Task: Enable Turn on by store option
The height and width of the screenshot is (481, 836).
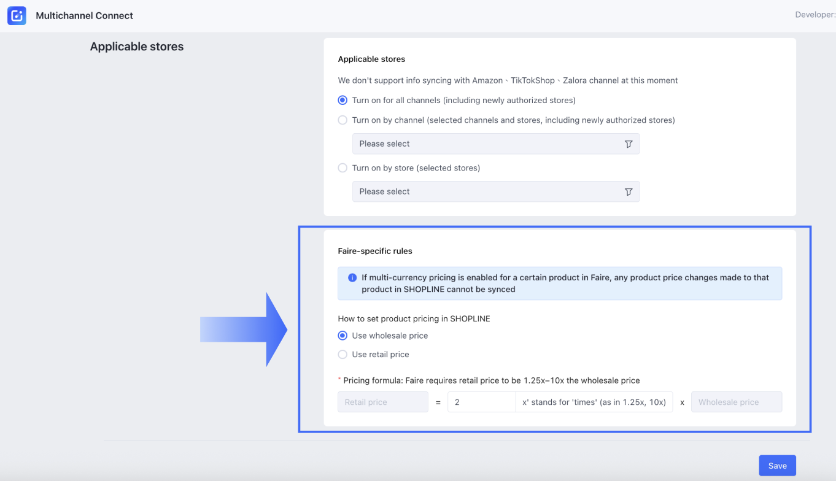Action: coord(343,168)
